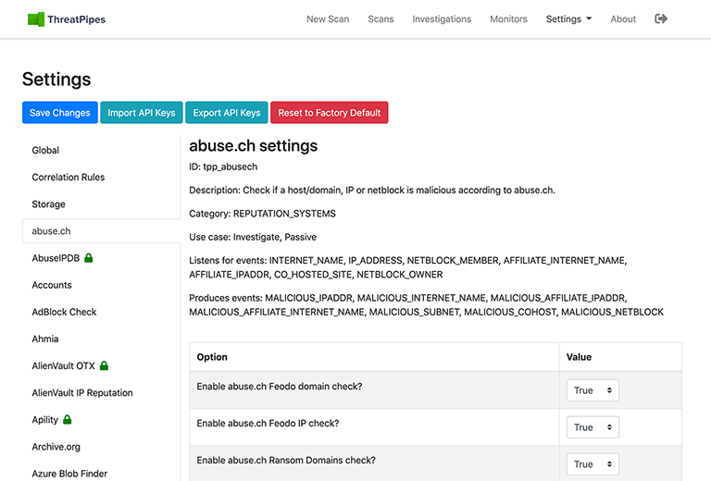Image resolution: width=711 pixels, height=481 pixels.
Task: Open the Monitors page
Action: (x=508, y=18)
